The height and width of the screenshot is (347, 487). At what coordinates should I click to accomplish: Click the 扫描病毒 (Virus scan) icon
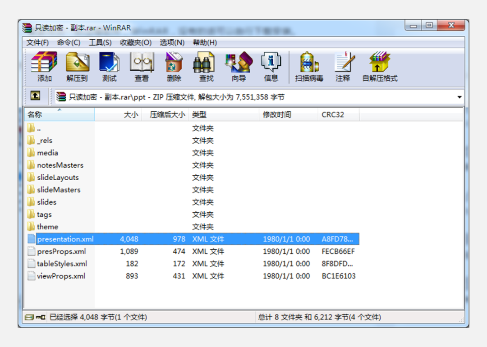tap(309, 62)
